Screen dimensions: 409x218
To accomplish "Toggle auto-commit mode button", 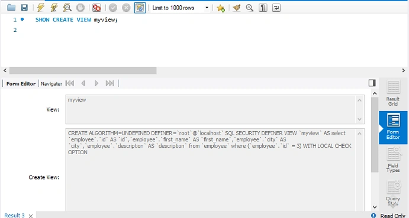I will pos(140,8).
